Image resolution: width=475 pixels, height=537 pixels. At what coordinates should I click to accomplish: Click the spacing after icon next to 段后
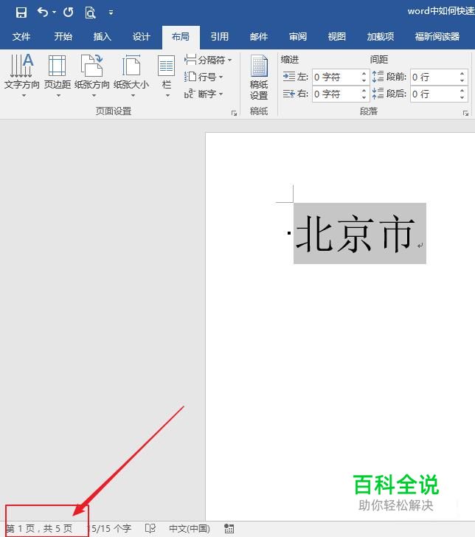378,93
